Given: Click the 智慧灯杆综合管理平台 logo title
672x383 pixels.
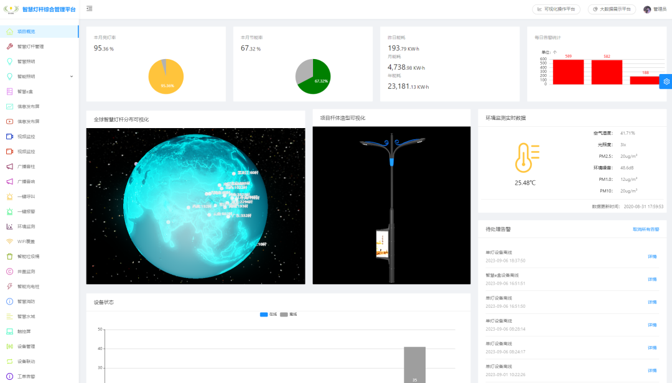Looking at the screenshot, I should [49, 9].
